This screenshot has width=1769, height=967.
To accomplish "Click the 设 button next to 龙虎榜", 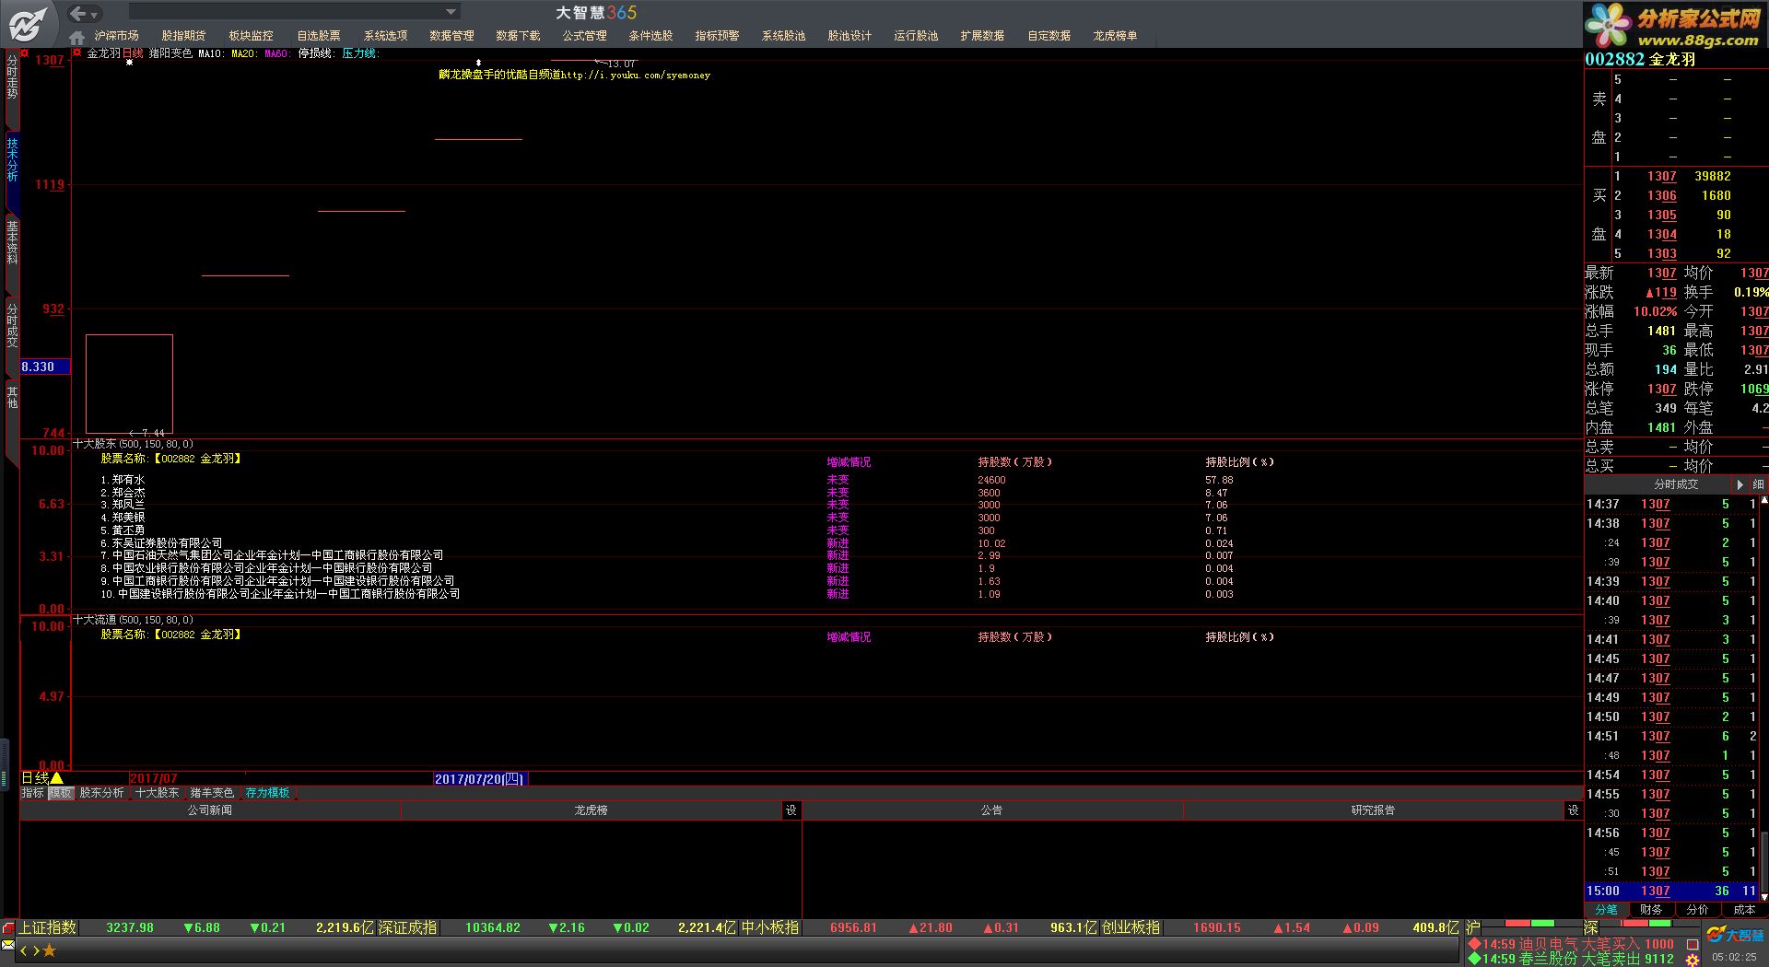I will pyautogui.click(x=791, y=810).
